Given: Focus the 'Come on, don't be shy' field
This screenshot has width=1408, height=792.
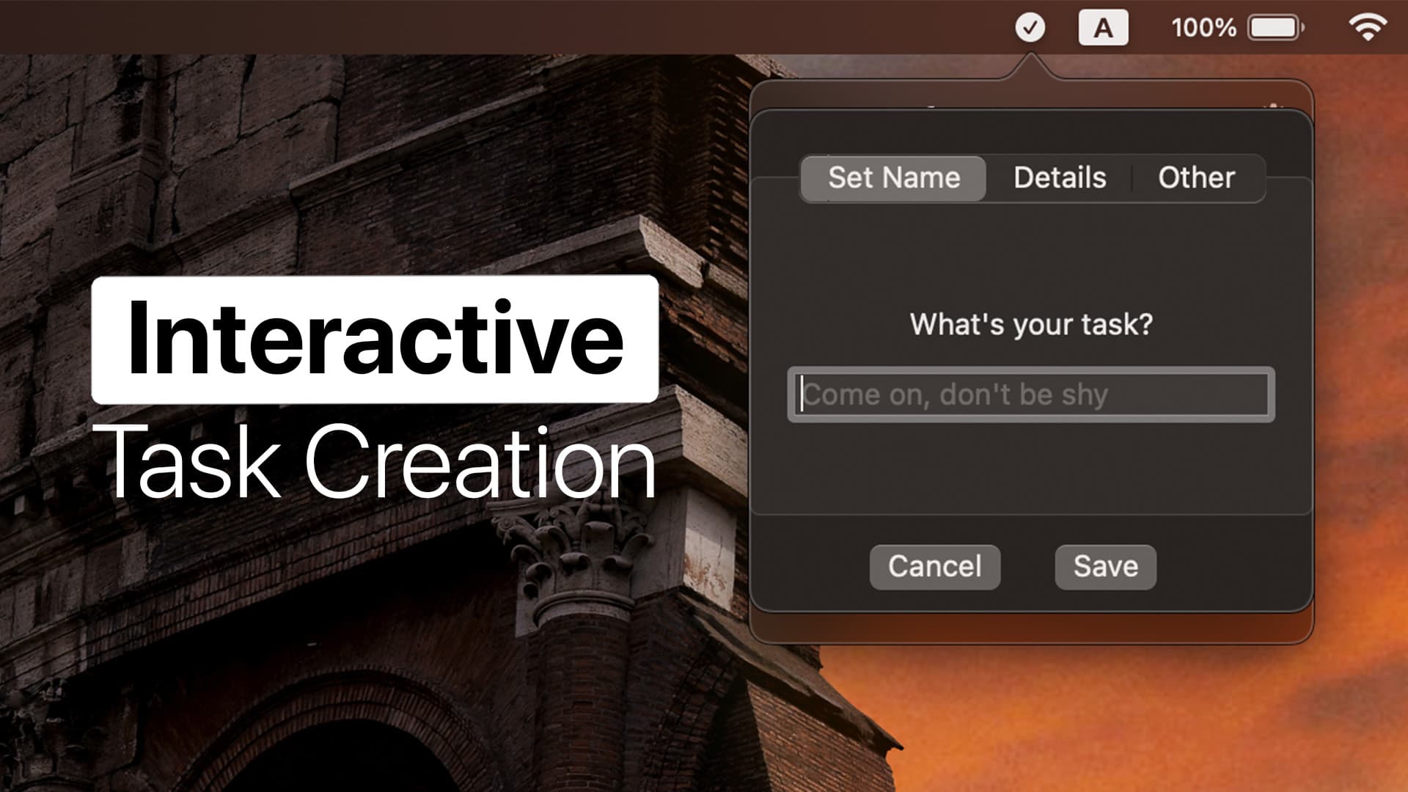Looking at the screenshot, I should click(x=1031, y=395).
